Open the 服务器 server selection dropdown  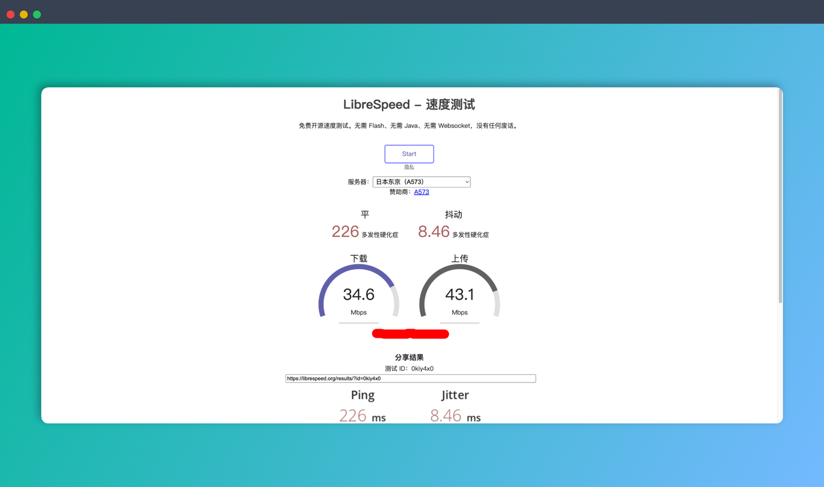coord(422,182)
